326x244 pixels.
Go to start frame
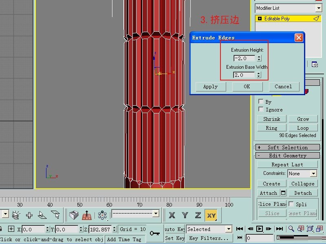click(240, 229)
